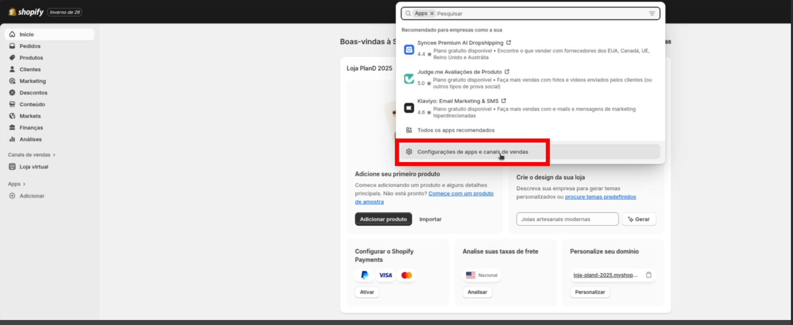Click the Judge.me app icon
The width and height of the screenshot is (793, 325).
tap(409, 79)
